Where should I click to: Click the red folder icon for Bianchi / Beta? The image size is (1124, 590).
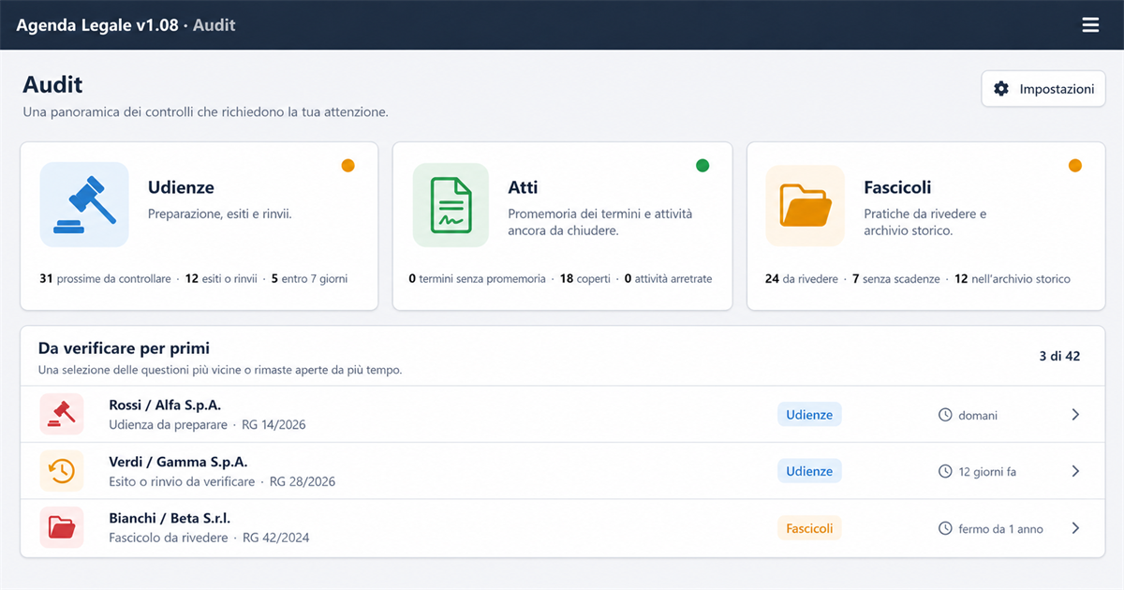[62, 527]
